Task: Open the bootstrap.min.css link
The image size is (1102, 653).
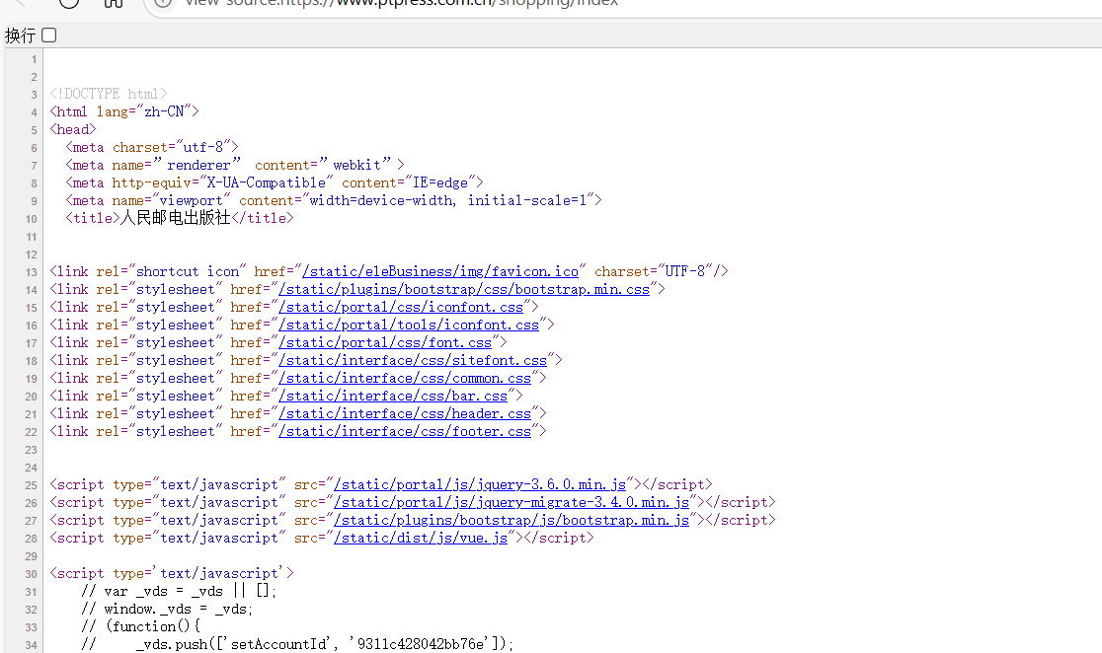Action: coord(464,289)
